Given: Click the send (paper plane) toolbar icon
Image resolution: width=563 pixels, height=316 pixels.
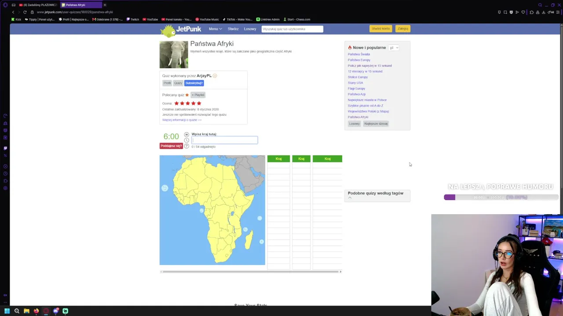Looking at the screenshot, I should (517, 12).
